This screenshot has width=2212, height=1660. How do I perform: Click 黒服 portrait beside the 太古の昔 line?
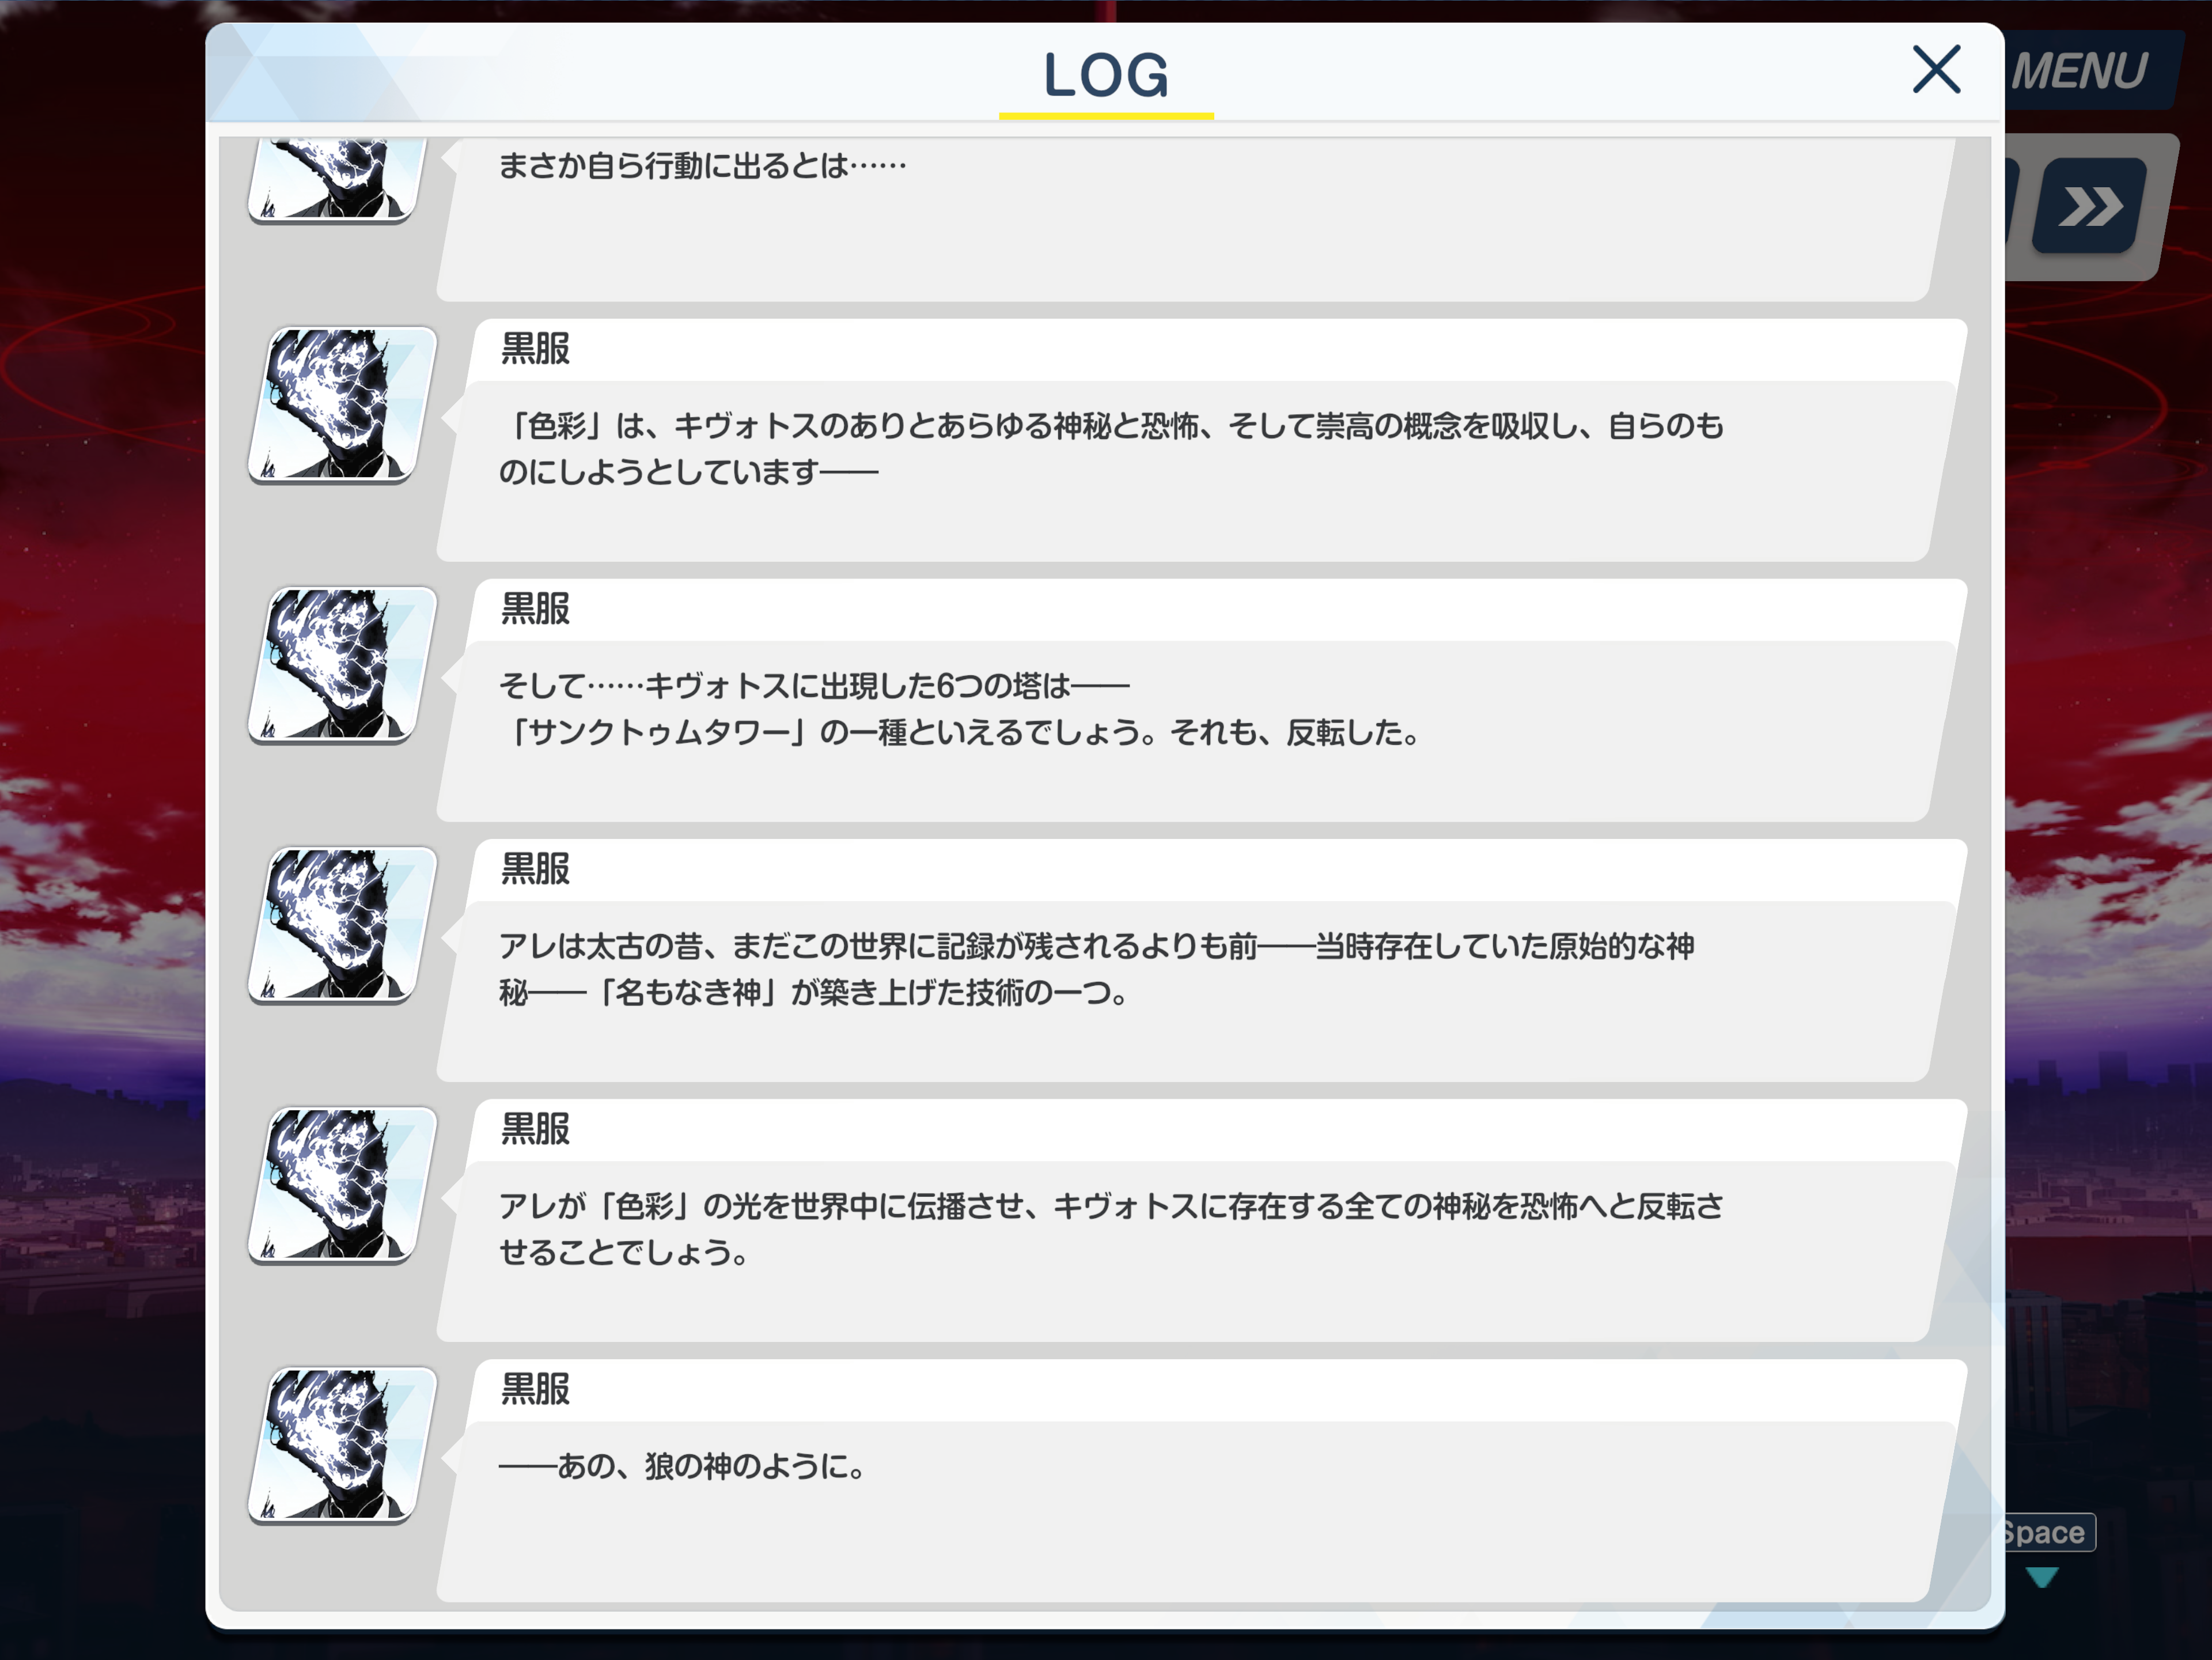(x=343, y=925)
